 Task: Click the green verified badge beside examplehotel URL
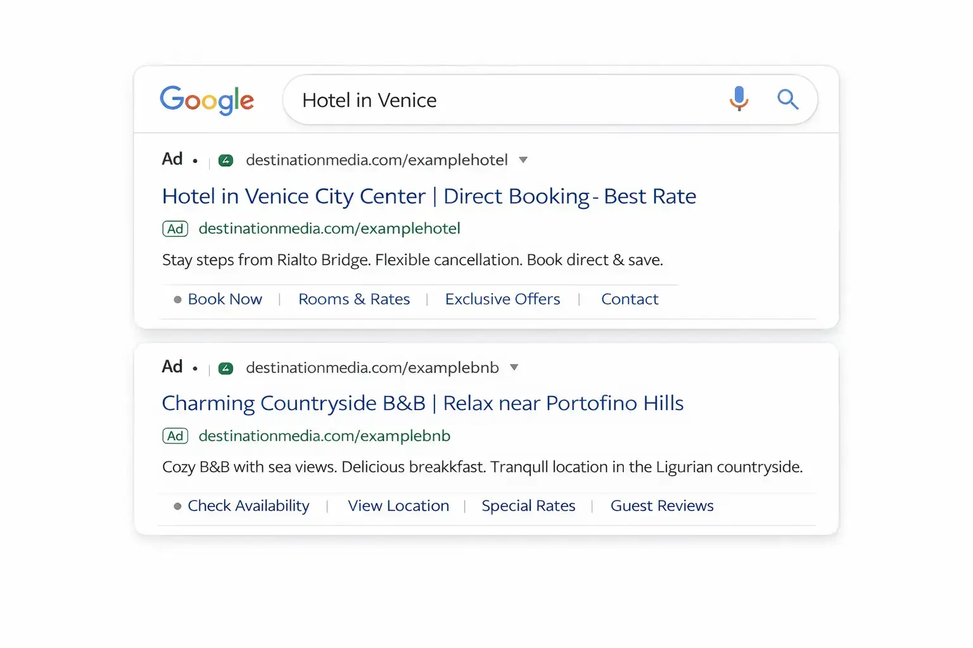click(226, 160)
